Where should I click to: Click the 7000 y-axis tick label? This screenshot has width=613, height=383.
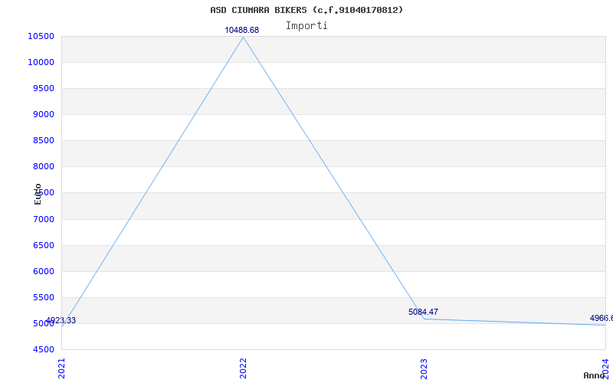(x=44, y=219)
